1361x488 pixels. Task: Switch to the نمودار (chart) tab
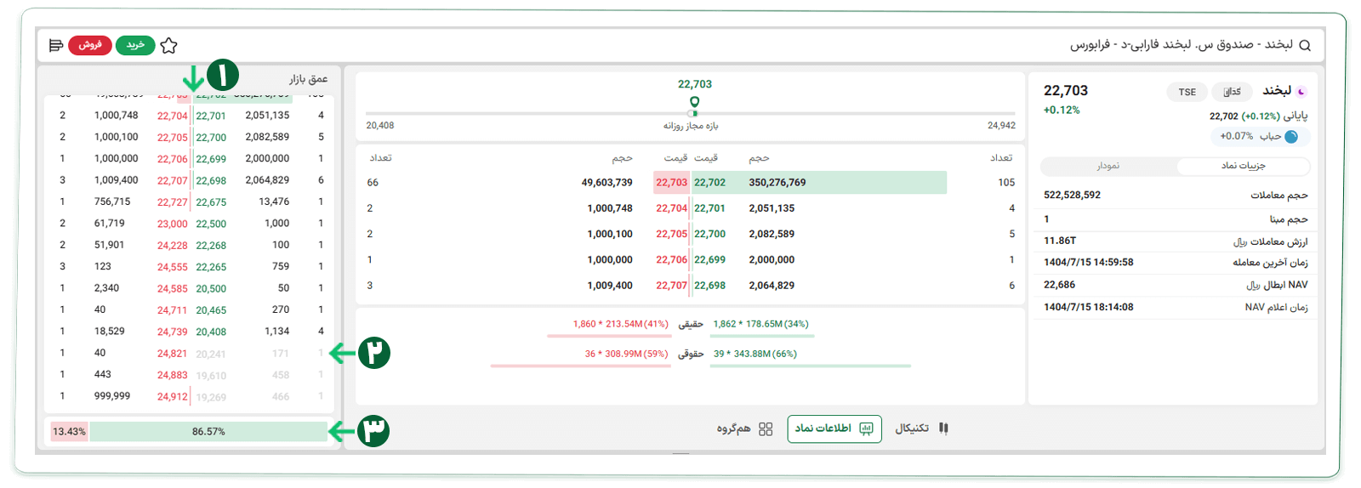coord(1108,166)
